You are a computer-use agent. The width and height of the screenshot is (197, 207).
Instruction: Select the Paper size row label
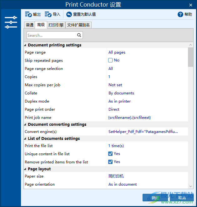click(34, 176)
